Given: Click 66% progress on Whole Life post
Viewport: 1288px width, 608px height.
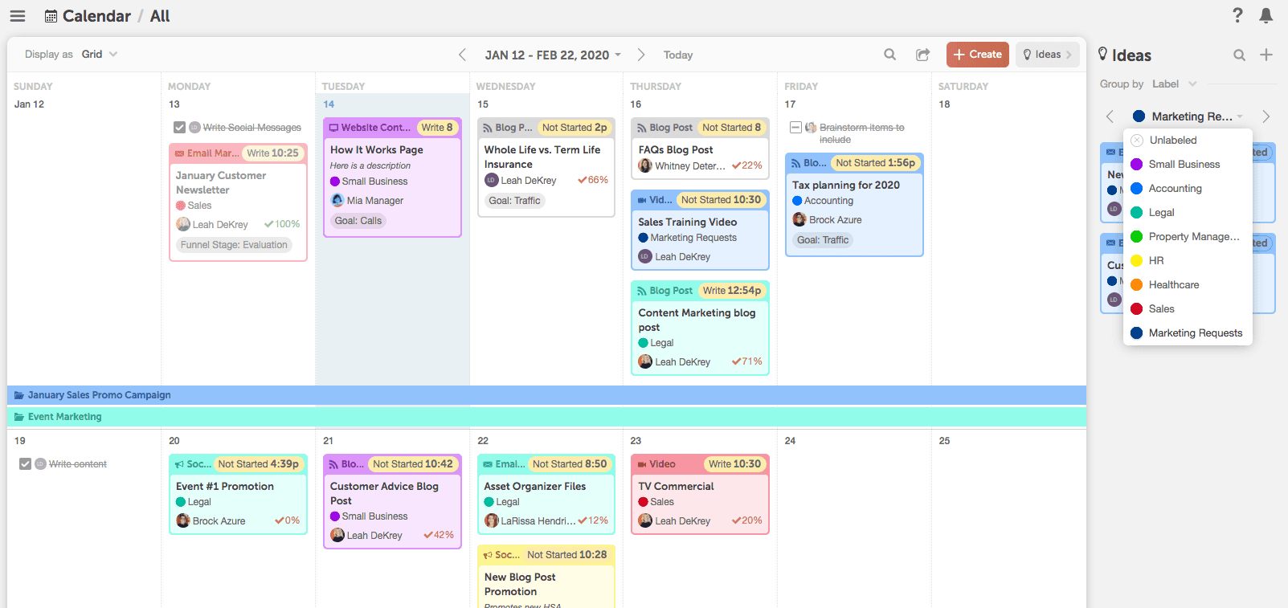Looking at the screenshot, I should [x=593, y=180].
